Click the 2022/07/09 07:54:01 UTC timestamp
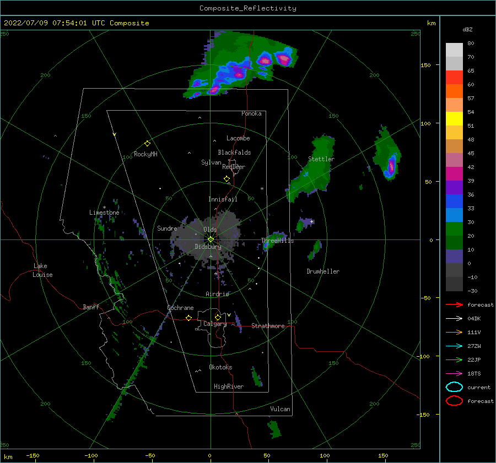The height and width of the screenshot is (463, 496). [55, 23]
